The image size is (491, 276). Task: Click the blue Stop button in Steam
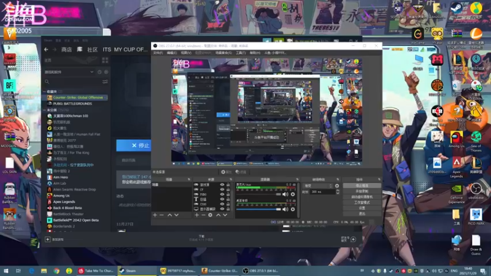tap(134, 145)
